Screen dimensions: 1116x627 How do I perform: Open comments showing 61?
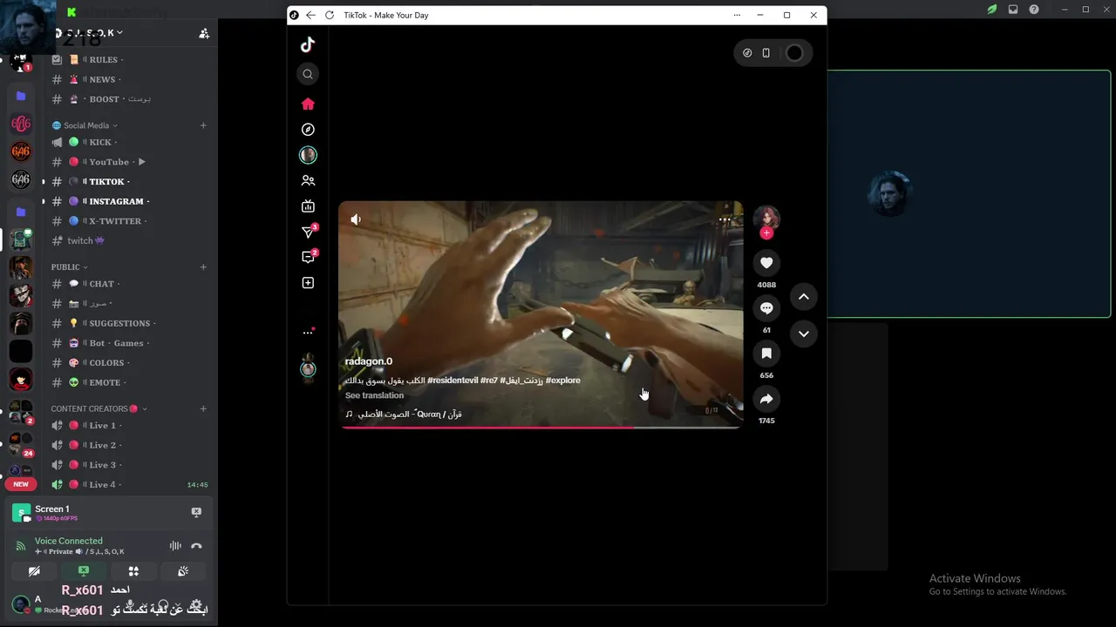click(766, 308)
